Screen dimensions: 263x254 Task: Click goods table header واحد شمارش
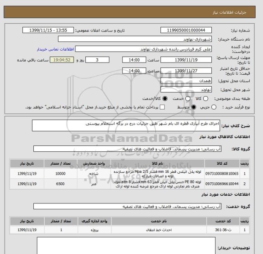pos(94,163)
